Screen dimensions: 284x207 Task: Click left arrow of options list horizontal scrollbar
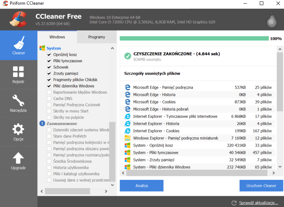(42, 191)
